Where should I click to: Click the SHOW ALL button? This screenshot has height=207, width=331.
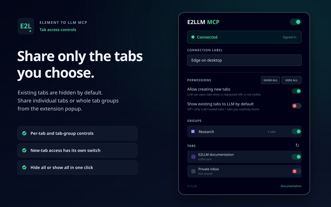pyautogui.click(x=270, y=80)
